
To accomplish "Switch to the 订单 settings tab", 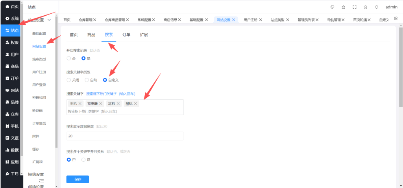I will (x=126, y=35).
